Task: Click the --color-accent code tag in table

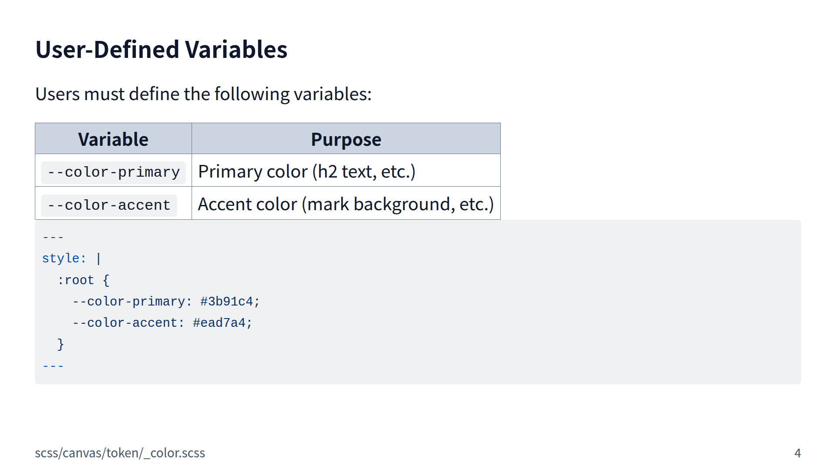Action: pyautogui.click(x=109, y=205)
